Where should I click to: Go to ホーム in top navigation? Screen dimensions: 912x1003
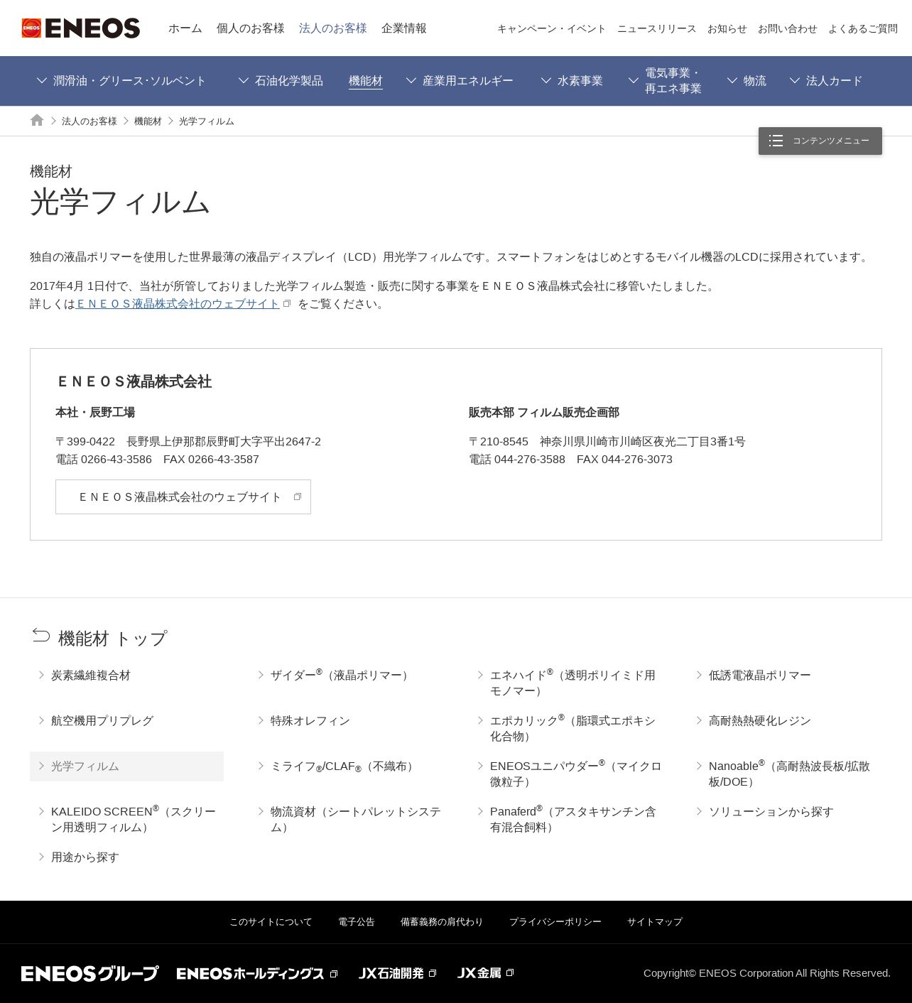click(x=185, y=28)
